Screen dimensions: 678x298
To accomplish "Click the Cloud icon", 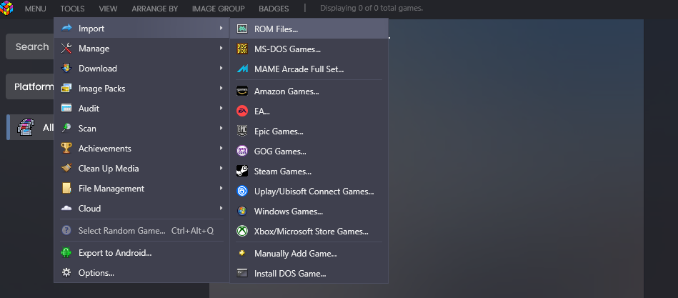I will [66, 208].
